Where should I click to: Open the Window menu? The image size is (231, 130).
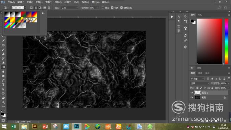click(95, 2)
